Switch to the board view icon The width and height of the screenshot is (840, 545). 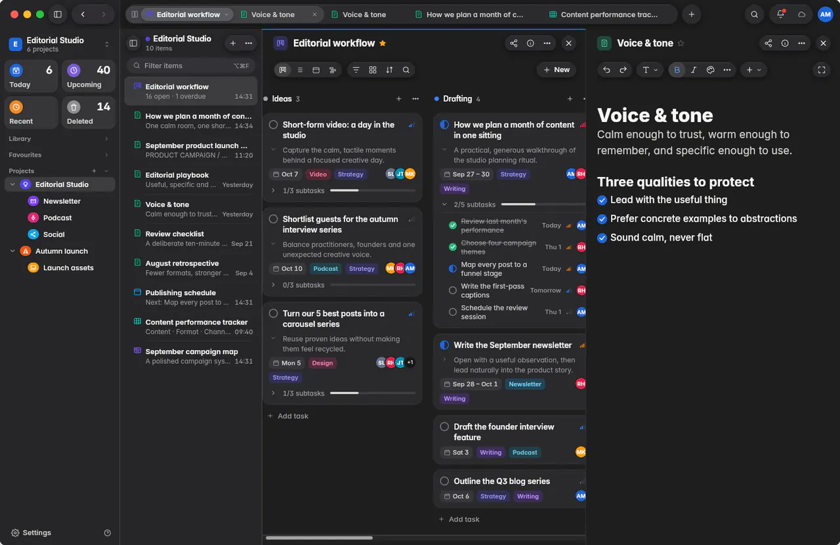(283, 70)
